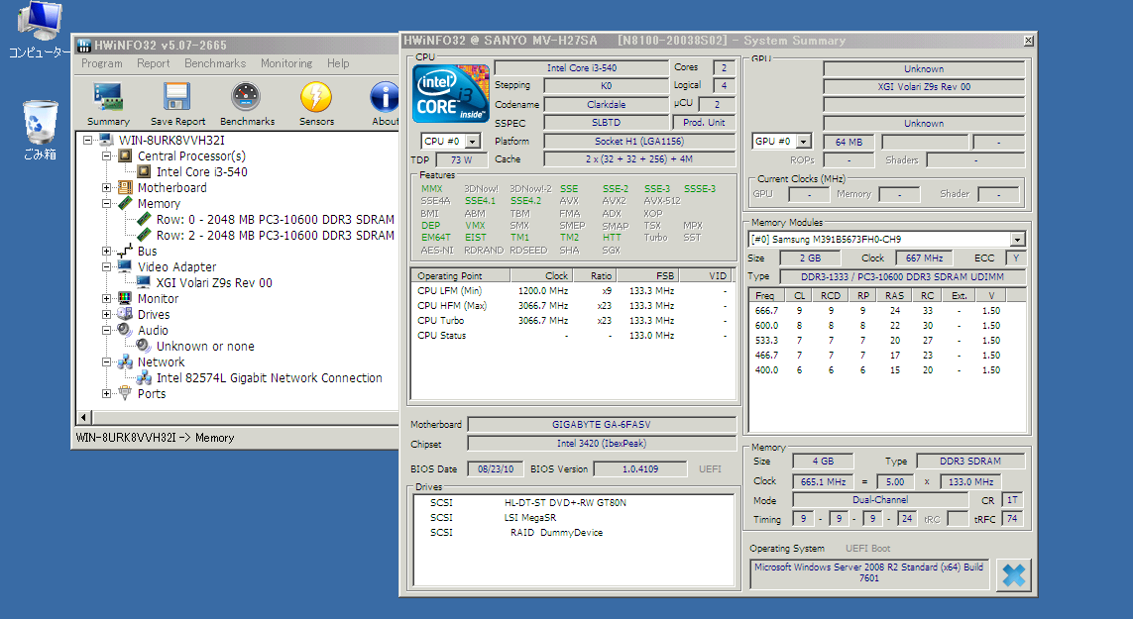Open the Program menu
The height and width of the screenshot is (619, 1133).
[x=102, y=63]
